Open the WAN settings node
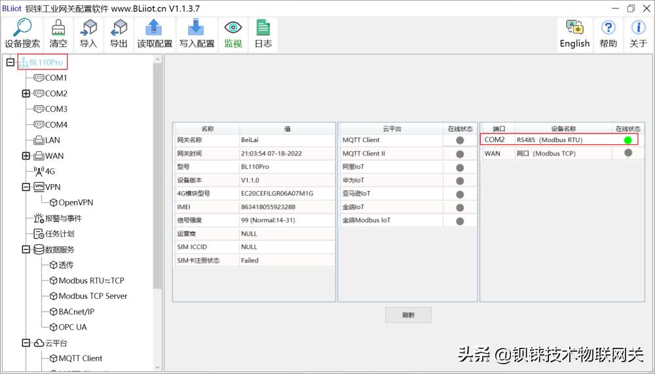The height and width of the screenshot is (374, 655). pos(49,156)
